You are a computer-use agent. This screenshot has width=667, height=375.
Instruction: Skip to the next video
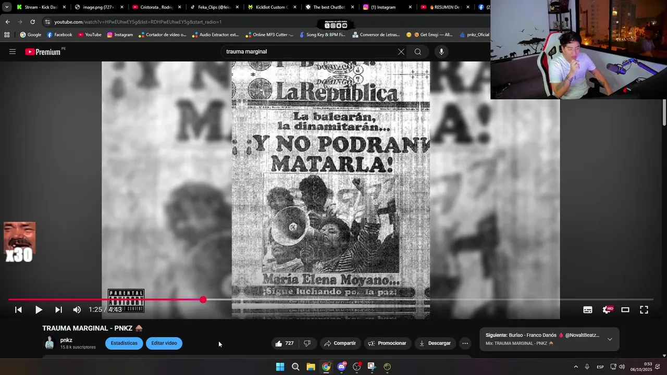tap(58, 310)
